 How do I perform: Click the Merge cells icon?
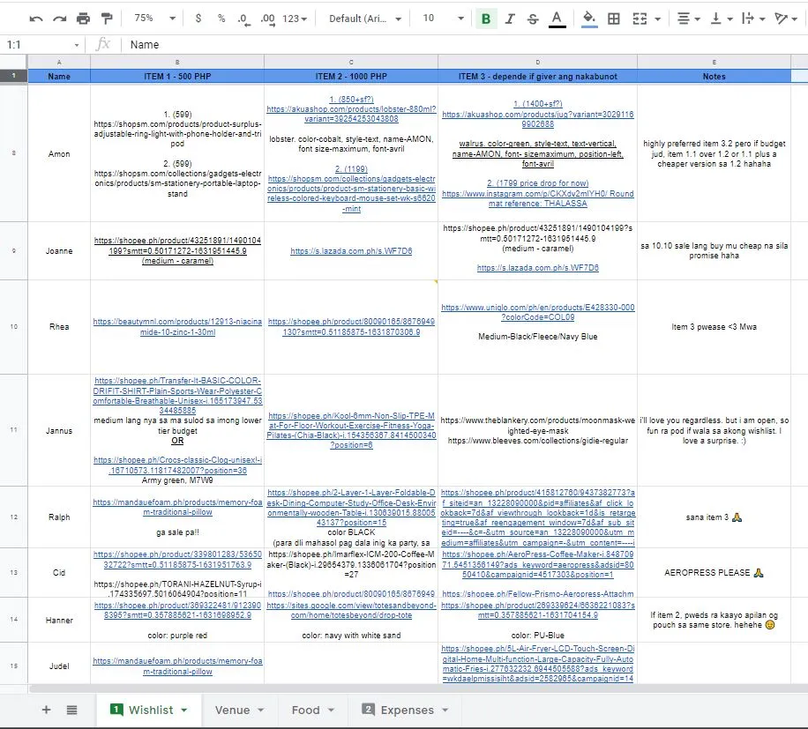coord(640,19)
